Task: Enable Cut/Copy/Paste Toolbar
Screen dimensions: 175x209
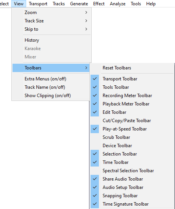Action: tap(132, 121)
